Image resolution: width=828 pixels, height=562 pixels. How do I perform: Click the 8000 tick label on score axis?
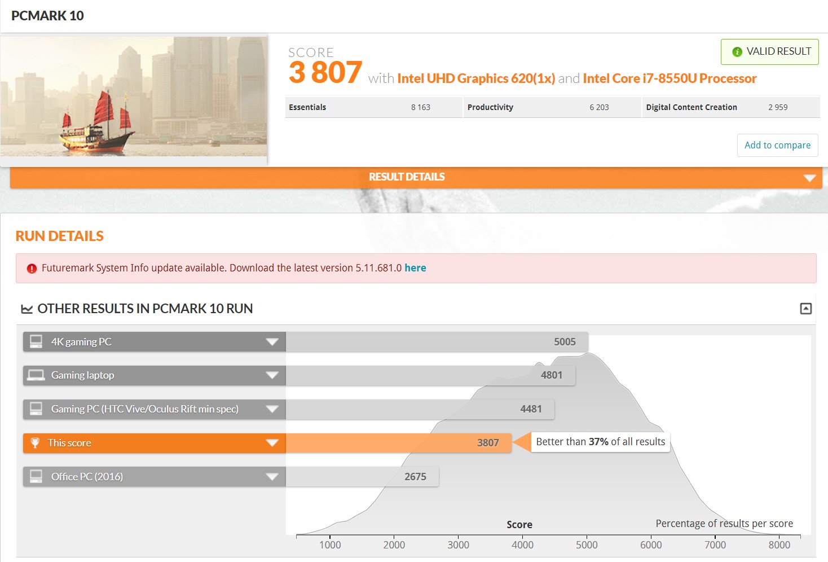tap(779, 545)
